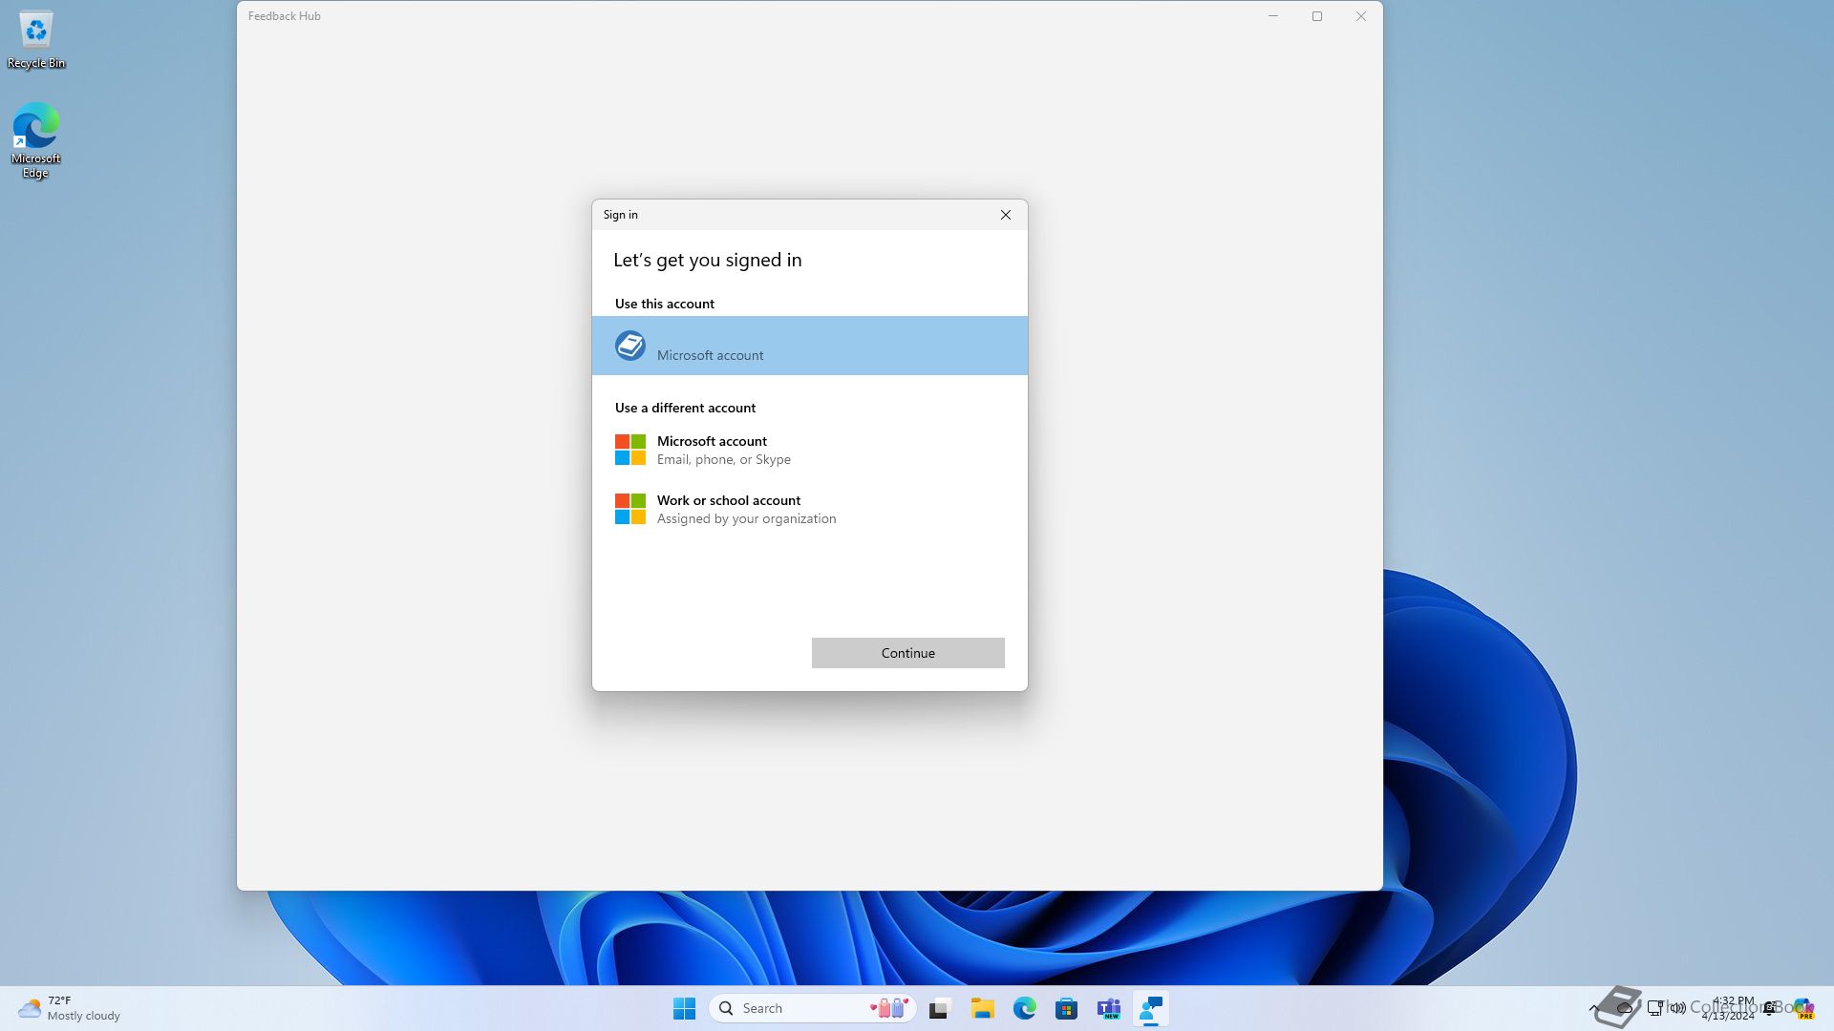The height and width of the screenshot is (1031, 1834).
Task: Open Microsoft Store from the taskbar
Action: point(1066,1008)
